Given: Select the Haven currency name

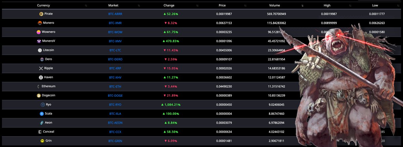Looking at the screenshot, I should tap(49, 77).
